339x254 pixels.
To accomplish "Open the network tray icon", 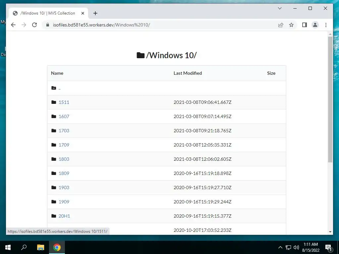I will (x=288, y=247).
